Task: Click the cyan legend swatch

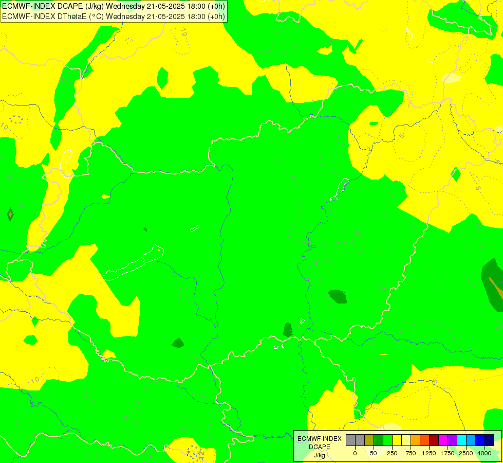Action: [461, 440]
